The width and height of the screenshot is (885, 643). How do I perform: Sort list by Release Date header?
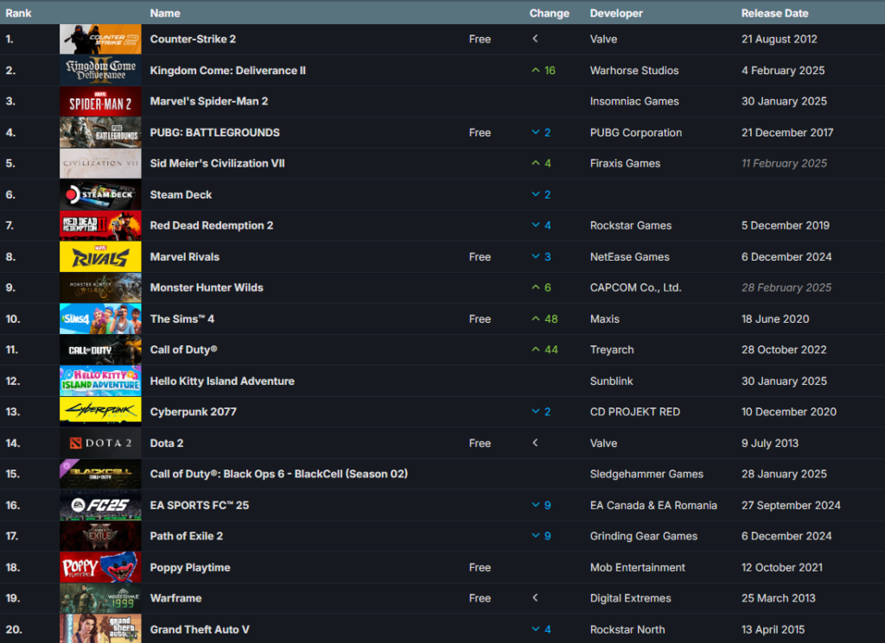774,13
